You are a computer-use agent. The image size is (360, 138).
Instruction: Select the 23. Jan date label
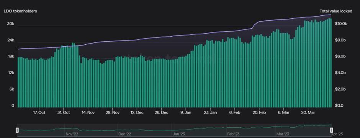pyautogui.click(x=210, y=112)
